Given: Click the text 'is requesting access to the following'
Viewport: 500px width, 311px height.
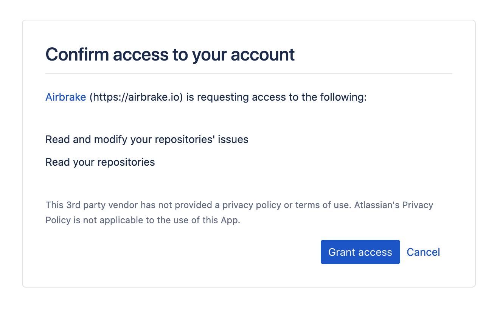Looking at the screenshot, I should coord(276,97).
